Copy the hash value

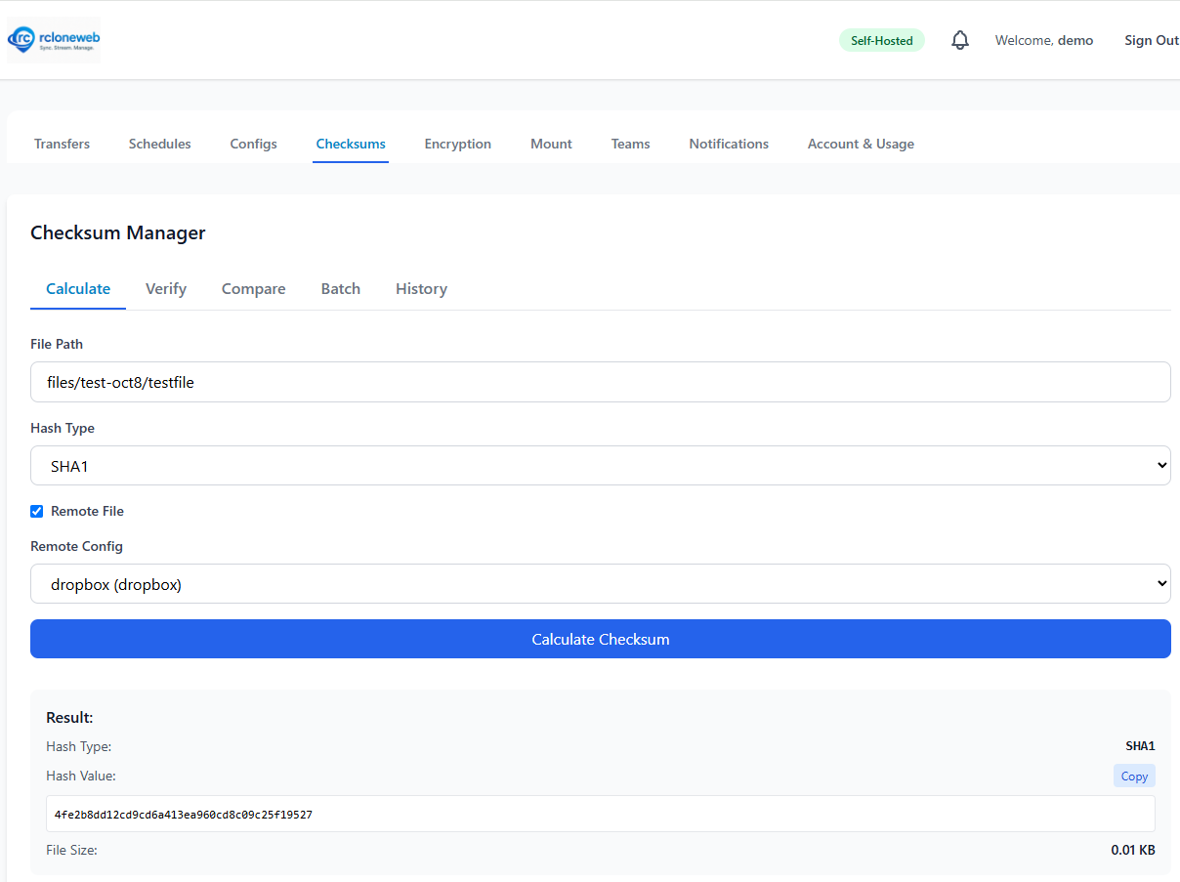coord(1134,776)
